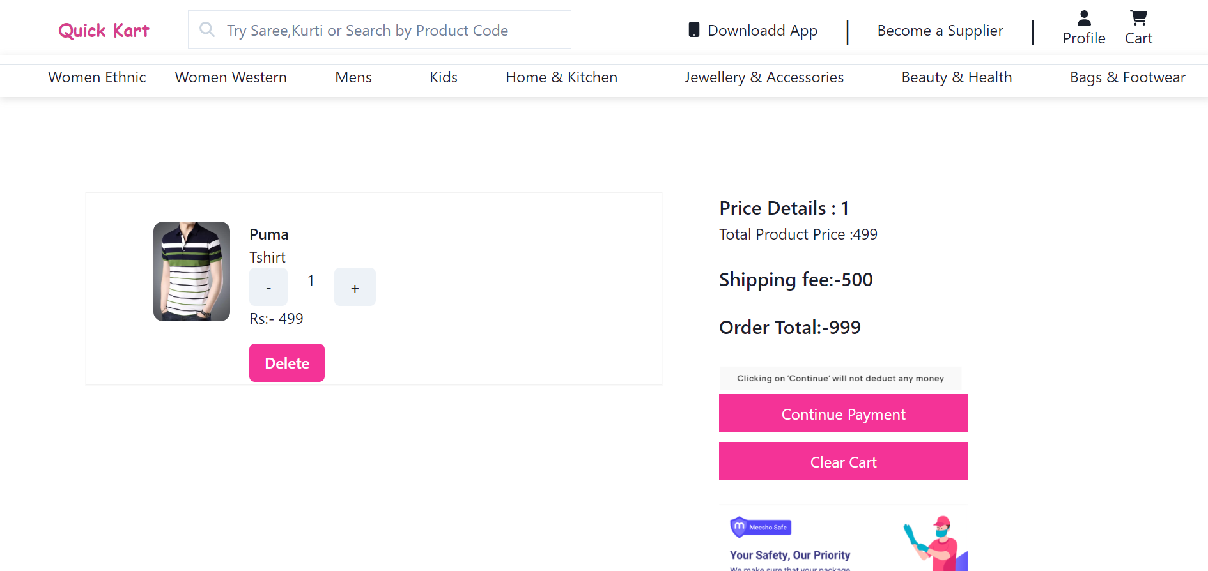Select the Puma t-shirt product image
Image resolution: width=1208 pixels, height=571 pixels.
(191, 271)
